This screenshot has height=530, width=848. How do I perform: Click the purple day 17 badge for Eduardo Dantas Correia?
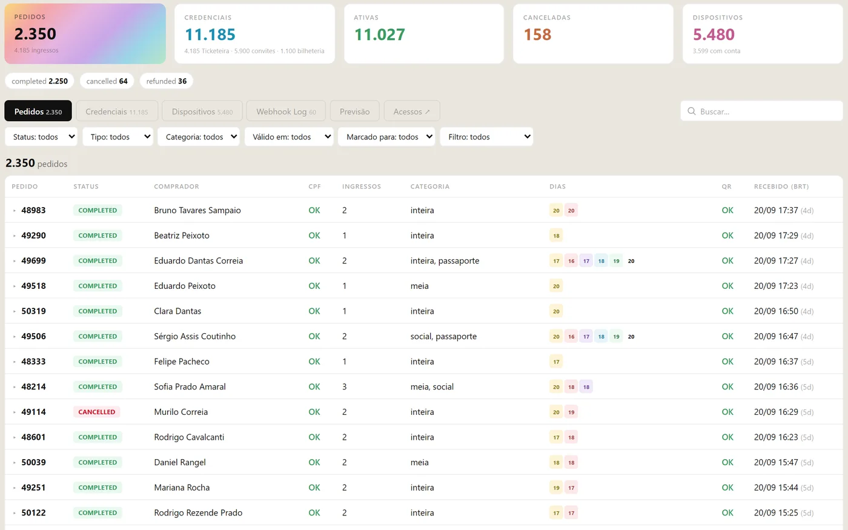(586, 261)
